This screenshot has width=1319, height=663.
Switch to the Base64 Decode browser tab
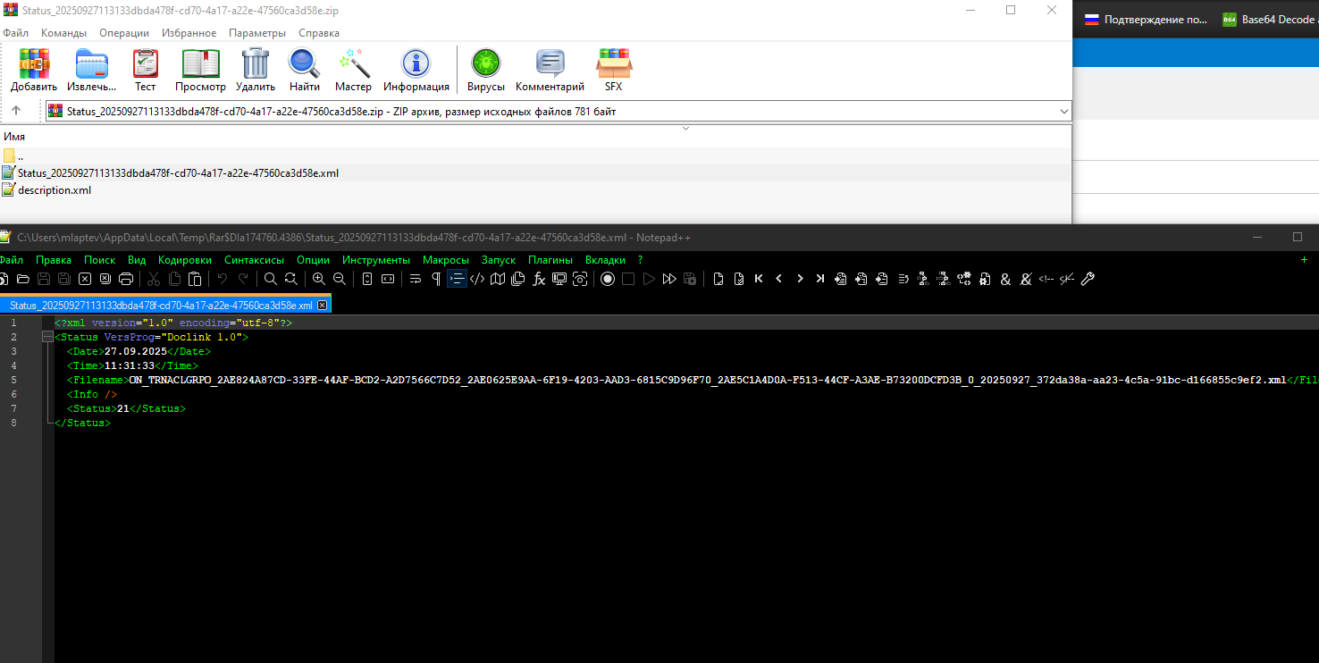click(x=1269, y=19)
